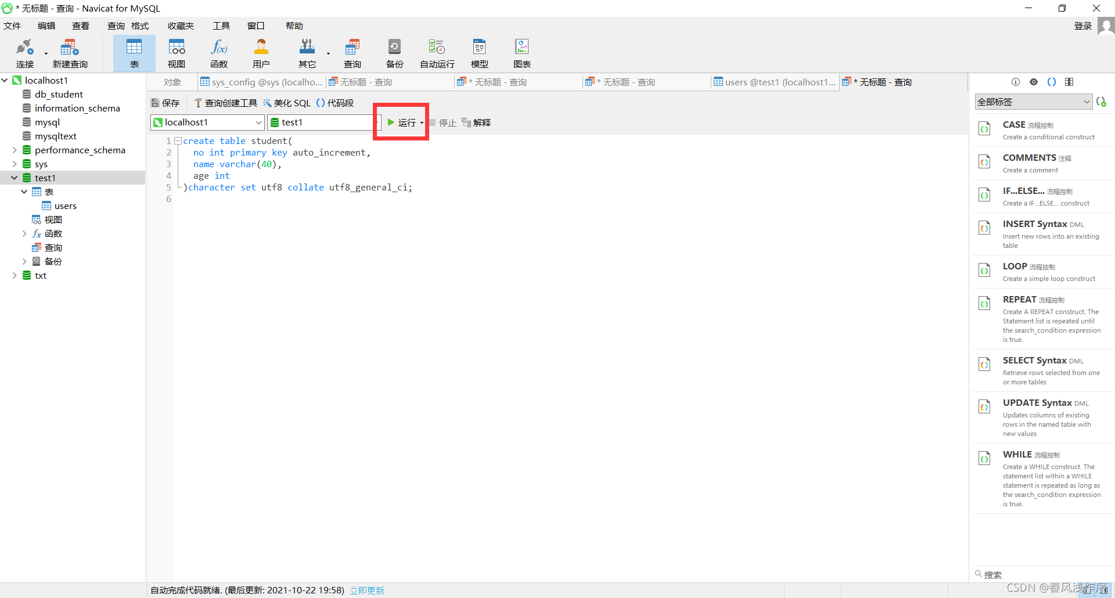Expand the performance_schema database
This screenshot has height=598, width=1115.
tap(15, 150)
